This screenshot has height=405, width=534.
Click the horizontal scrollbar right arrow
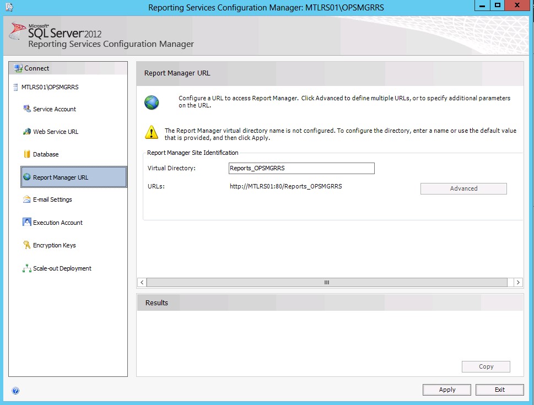518,282
